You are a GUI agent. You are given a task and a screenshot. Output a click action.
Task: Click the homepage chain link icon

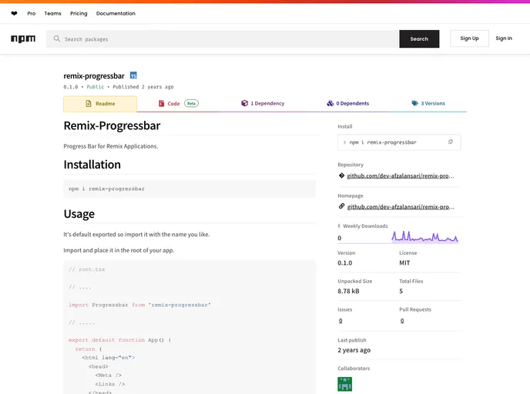click(341, 206)
